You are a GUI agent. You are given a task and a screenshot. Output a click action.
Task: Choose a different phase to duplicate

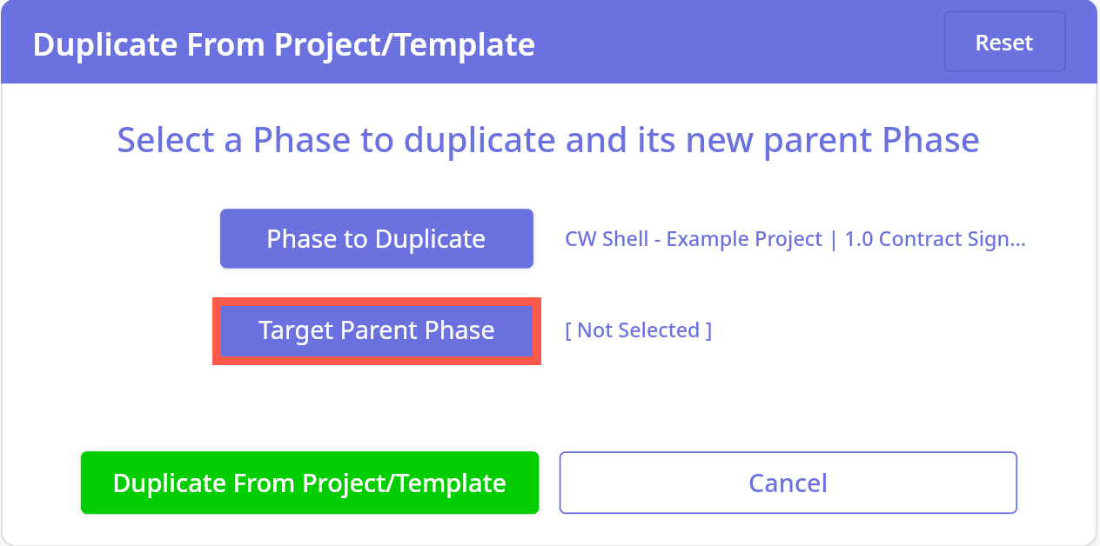coord(376,238)
